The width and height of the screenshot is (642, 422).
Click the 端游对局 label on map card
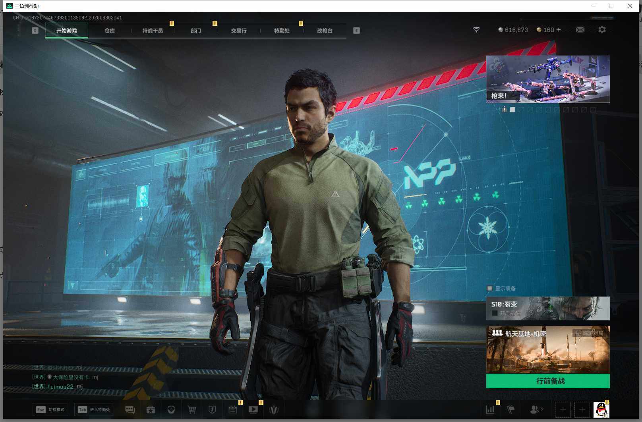pyautogui.click(x=590, y=333)
